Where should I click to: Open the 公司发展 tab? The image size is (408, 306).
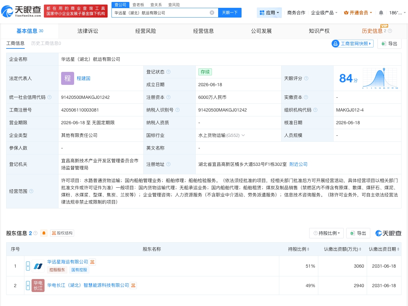pyautogui.click(x=261, y=31)
